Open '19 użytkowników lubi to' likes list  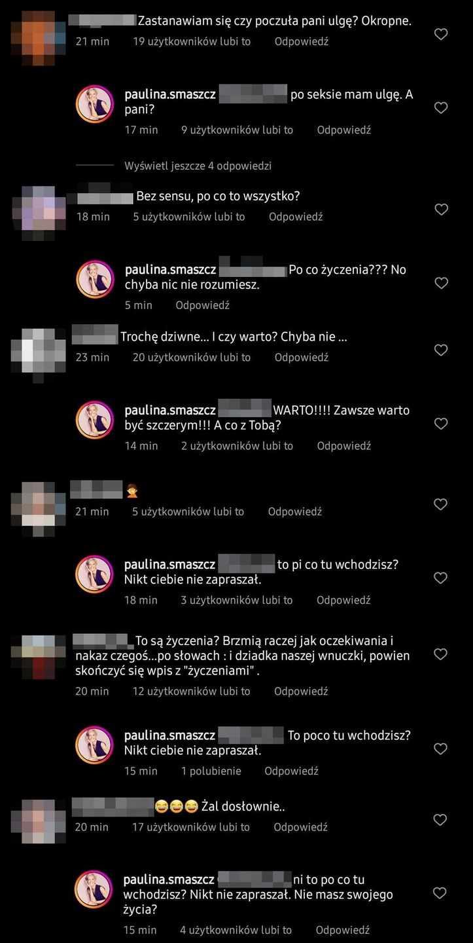[x=192, y=41]
